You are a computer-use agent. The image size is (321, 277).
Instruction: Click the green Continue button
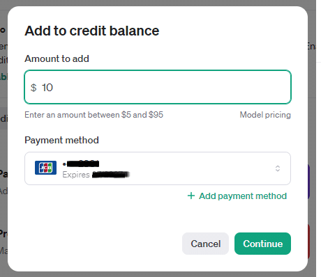[262, 244]
